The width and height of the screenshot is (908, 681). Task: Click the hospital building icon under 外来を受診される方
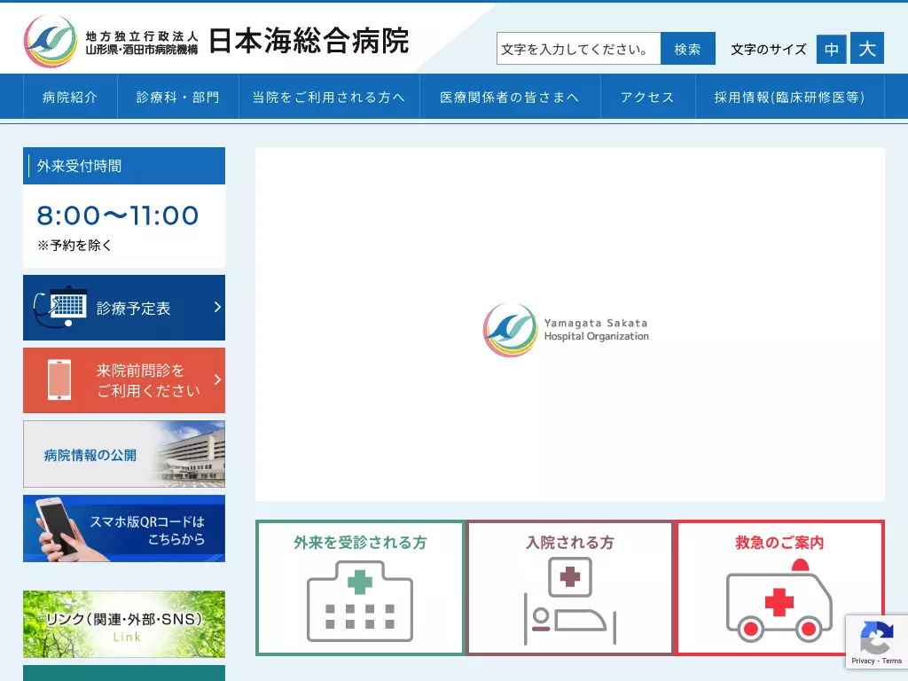(x=360, y=601)
